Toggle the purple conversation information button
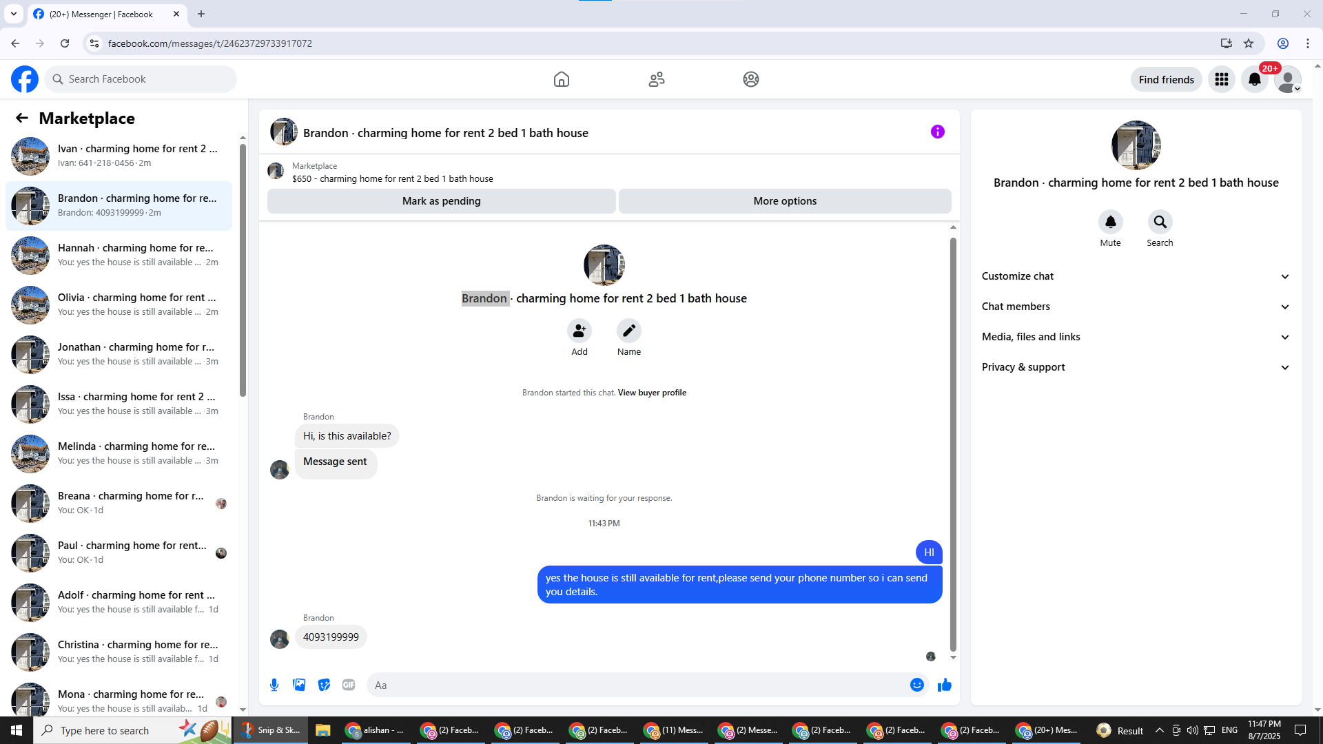1323x744 pixels. click(x=937, y=132)
